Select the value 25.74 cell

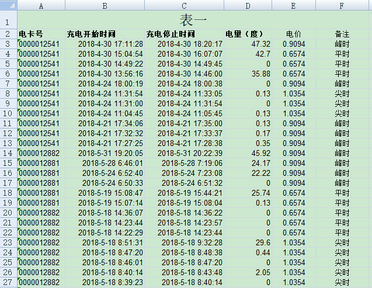pos(248,193)
